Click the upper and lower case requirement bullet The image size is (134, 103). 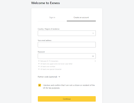pos(39,64)
